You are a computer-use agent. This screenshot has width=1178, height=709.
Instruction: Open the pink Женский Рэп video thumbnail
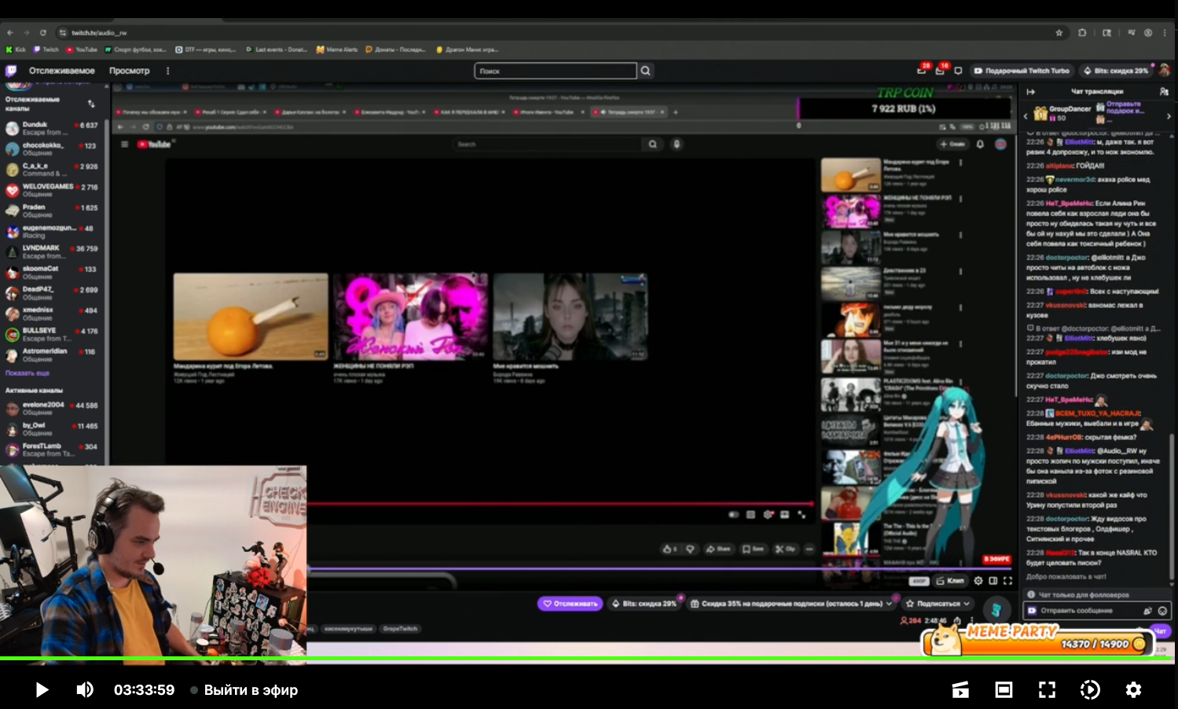410,317
